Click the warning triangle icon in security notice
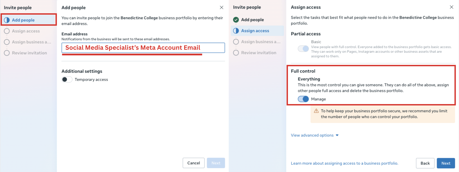This screenshot has height=172, width=459. point(316,111)
